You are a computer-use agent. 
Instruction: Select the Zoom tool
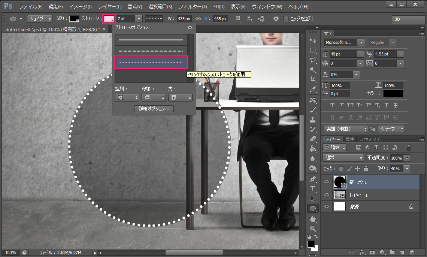[x=313, y=228]
